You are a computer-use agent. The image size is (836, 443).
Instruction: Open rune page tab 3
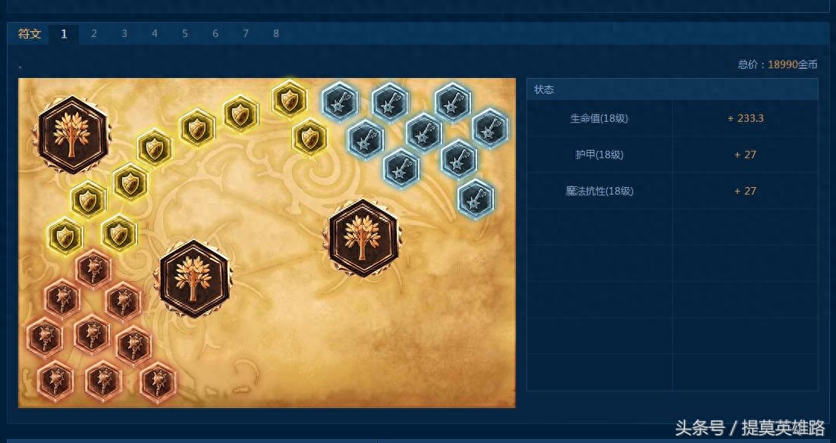pos(124,33)
